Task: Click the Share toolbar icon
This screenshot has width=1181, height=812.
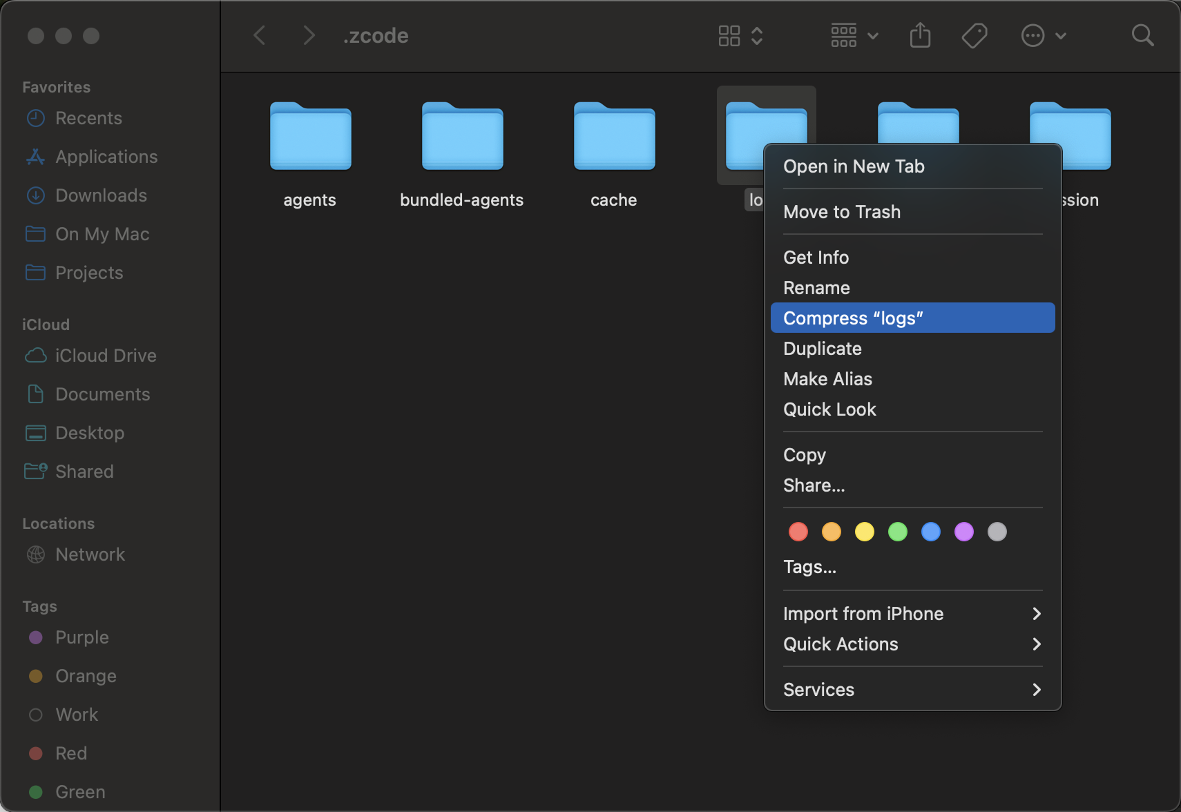Action: [x=920, y=35]
